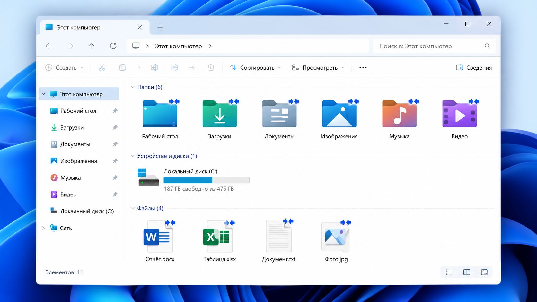Click the '187 ГБ свободно из 475 ГБ' text
Screen dimensions: 537x302
click(199, 189)
